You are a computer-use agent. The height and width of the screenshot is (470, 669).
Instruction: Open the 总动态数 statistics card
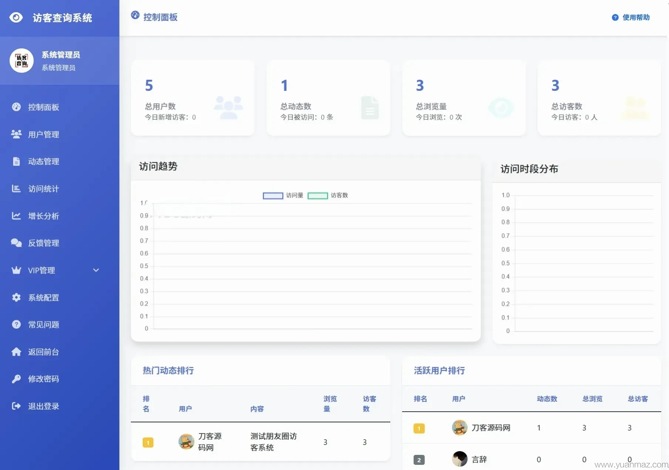328,98
